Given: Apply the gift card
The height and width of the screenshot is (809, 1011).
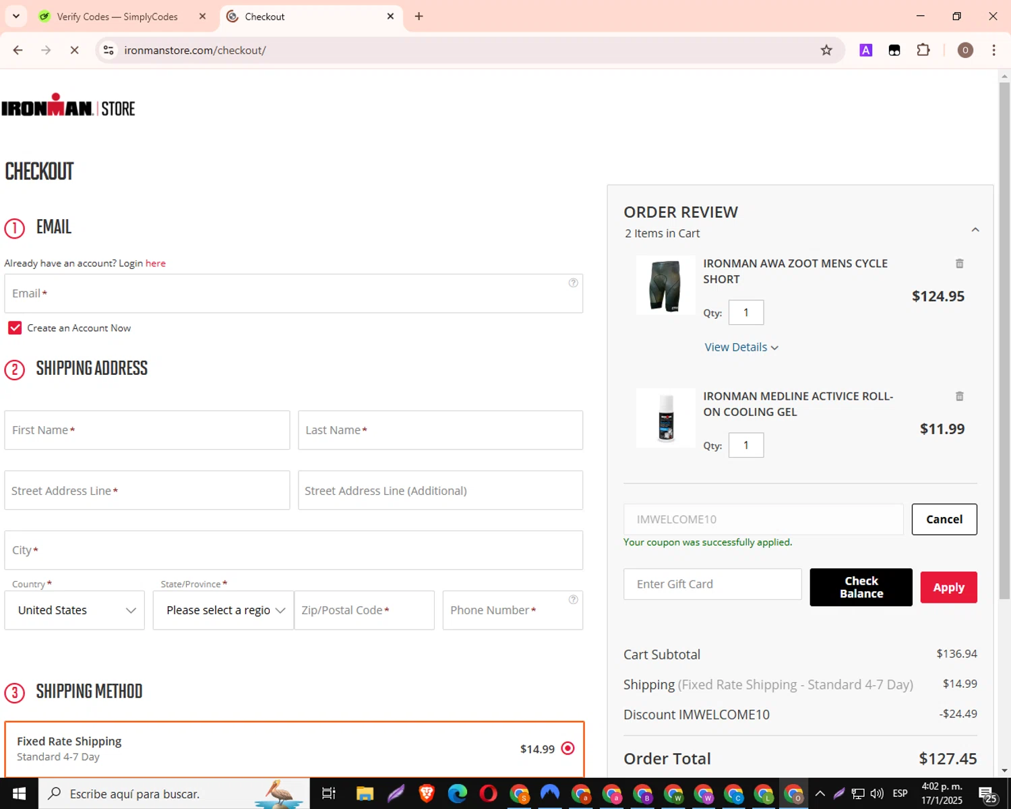Looking at the screenshot, I should coord(949,587).
